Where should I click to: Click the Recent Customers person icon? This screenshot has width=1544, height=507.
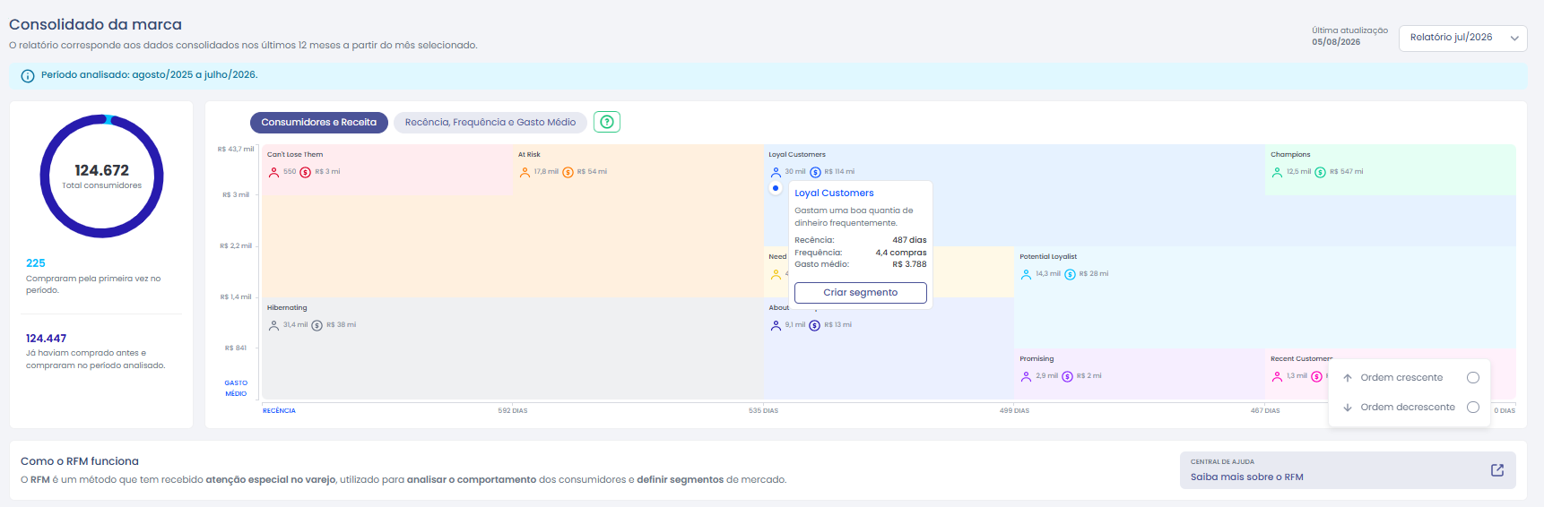[x=1277, y=376]
